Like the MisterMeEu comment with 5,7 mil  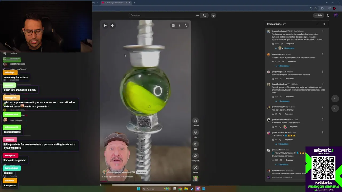[273, 61]
